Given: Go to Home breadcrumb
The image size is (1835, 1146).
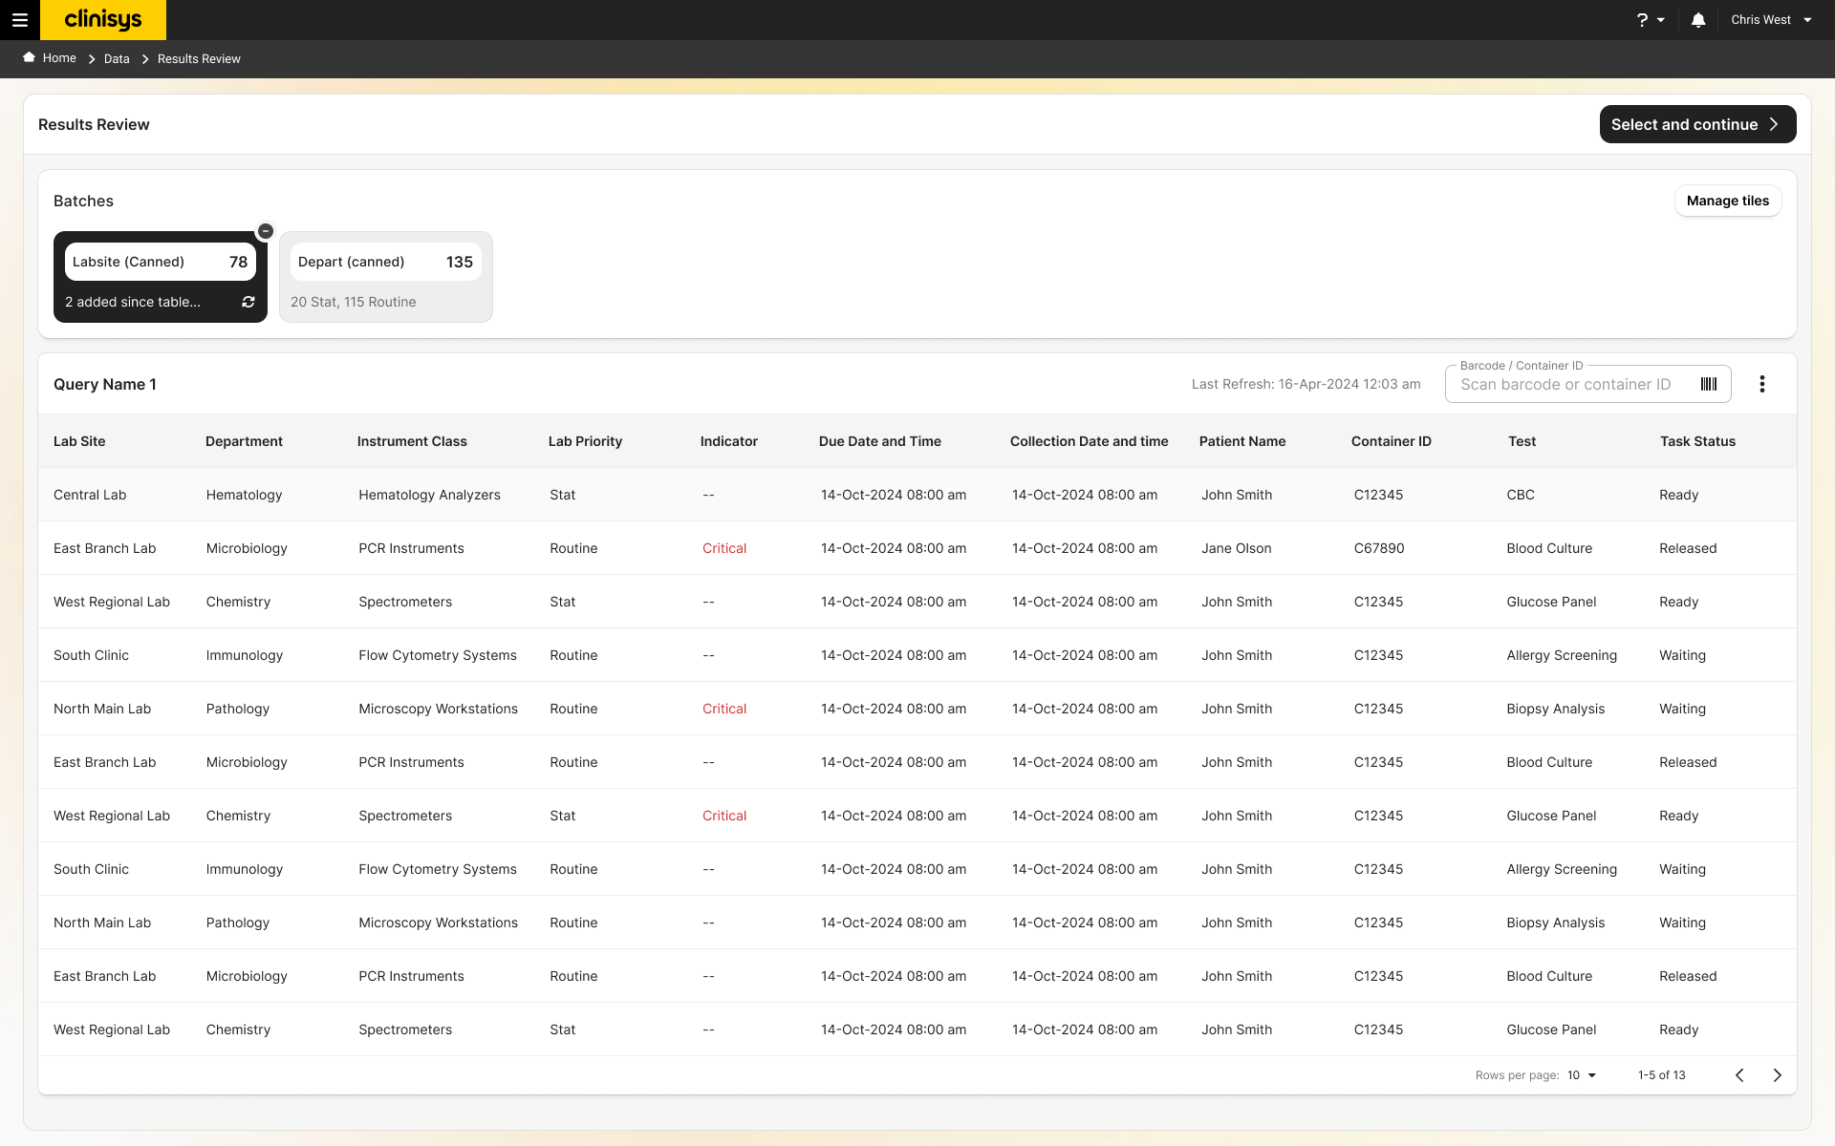Looking at the screenshot, I should (x=59, y=58).
